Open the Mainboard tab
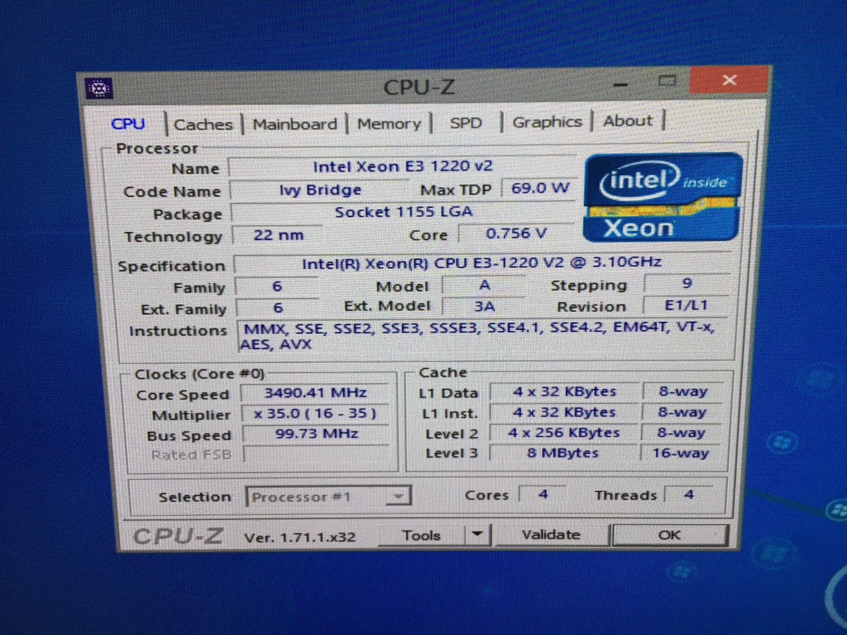The width and height of the screenshot is (847, 635). click(x=294, y=123)
